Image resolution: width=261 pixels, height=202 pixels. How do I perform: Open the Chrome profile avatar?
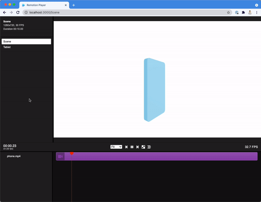250,12
